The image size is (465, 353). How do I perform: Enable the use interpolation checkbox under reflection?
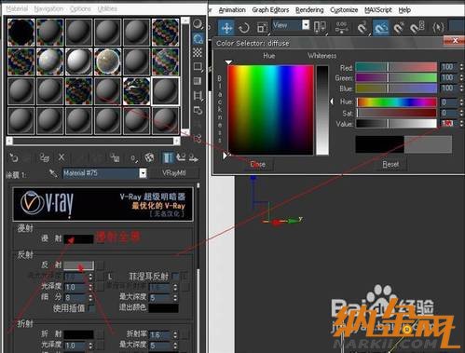pyautogui.click(x=91, y=308)
